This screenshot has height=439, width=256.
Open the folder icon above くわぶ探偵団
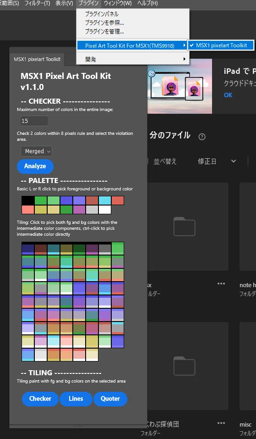click(185, 366)
